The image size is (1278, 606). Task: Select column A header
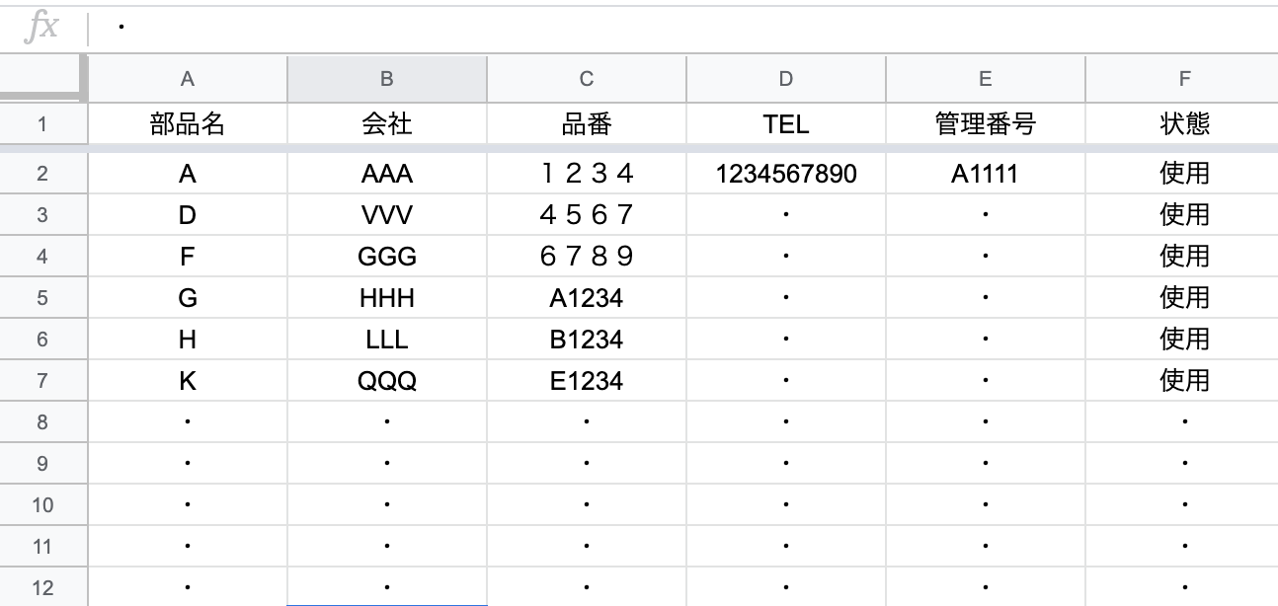[x=188, y=80]
